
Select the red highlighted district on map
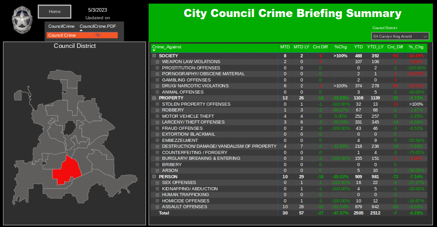tap(65, 170)
